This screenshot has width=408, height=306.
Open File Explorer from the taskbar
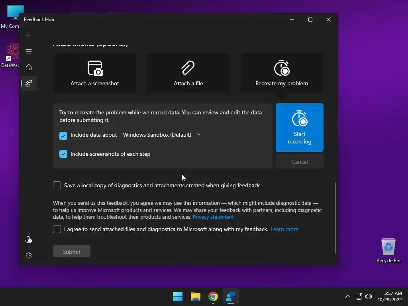pyautogui.click(x=195, y=296)
